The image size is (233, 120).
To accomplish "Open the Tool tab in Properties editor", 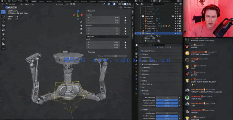I will 136,49.
